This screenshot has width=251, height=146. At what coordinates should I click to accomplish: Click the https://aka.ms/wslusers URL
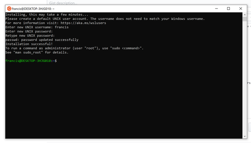(83, 23)
